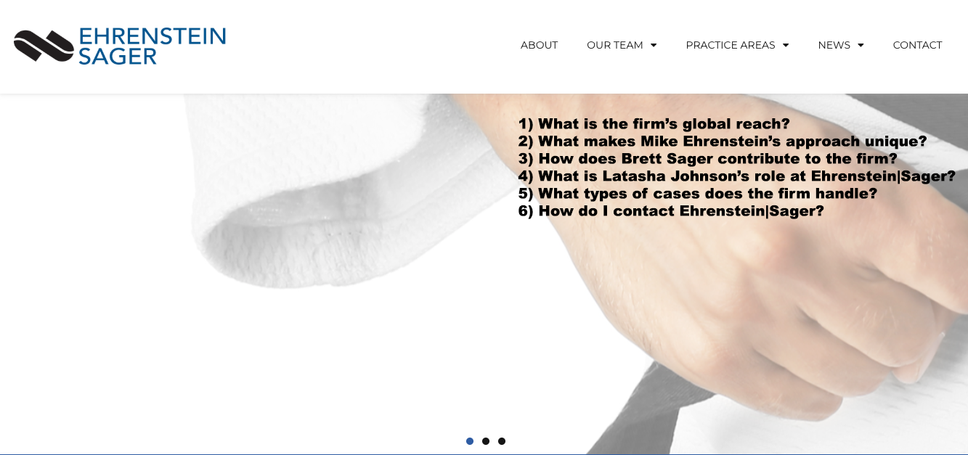Click the Practice Areas menu label
The image size is (968, 455).
click(731, 45)
